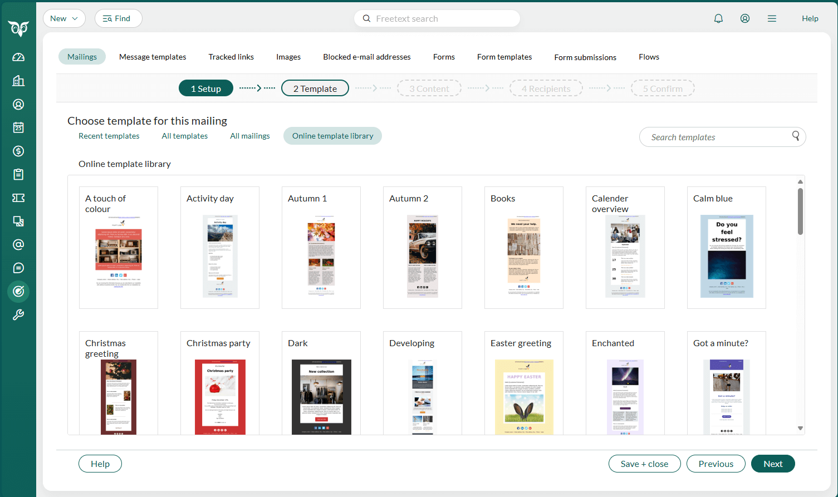
Task: Click the notification bell icon
Action: 718,18
